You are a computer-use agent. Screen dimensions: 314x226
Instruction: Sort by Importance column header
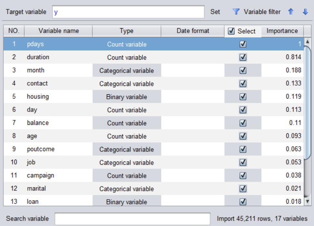282,31
